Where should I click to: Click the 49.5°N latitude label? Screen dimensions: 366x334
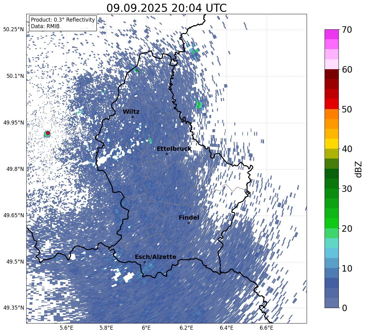(x=15, y=261)
